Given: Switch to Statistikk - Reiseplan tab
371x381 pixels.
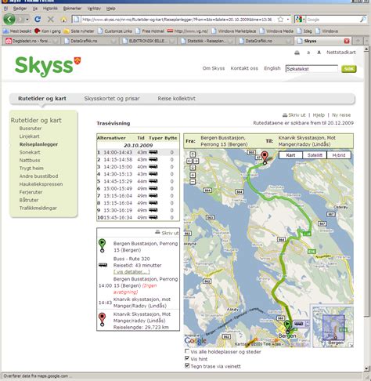Looking at the screenshot, I should click(206, 41).
